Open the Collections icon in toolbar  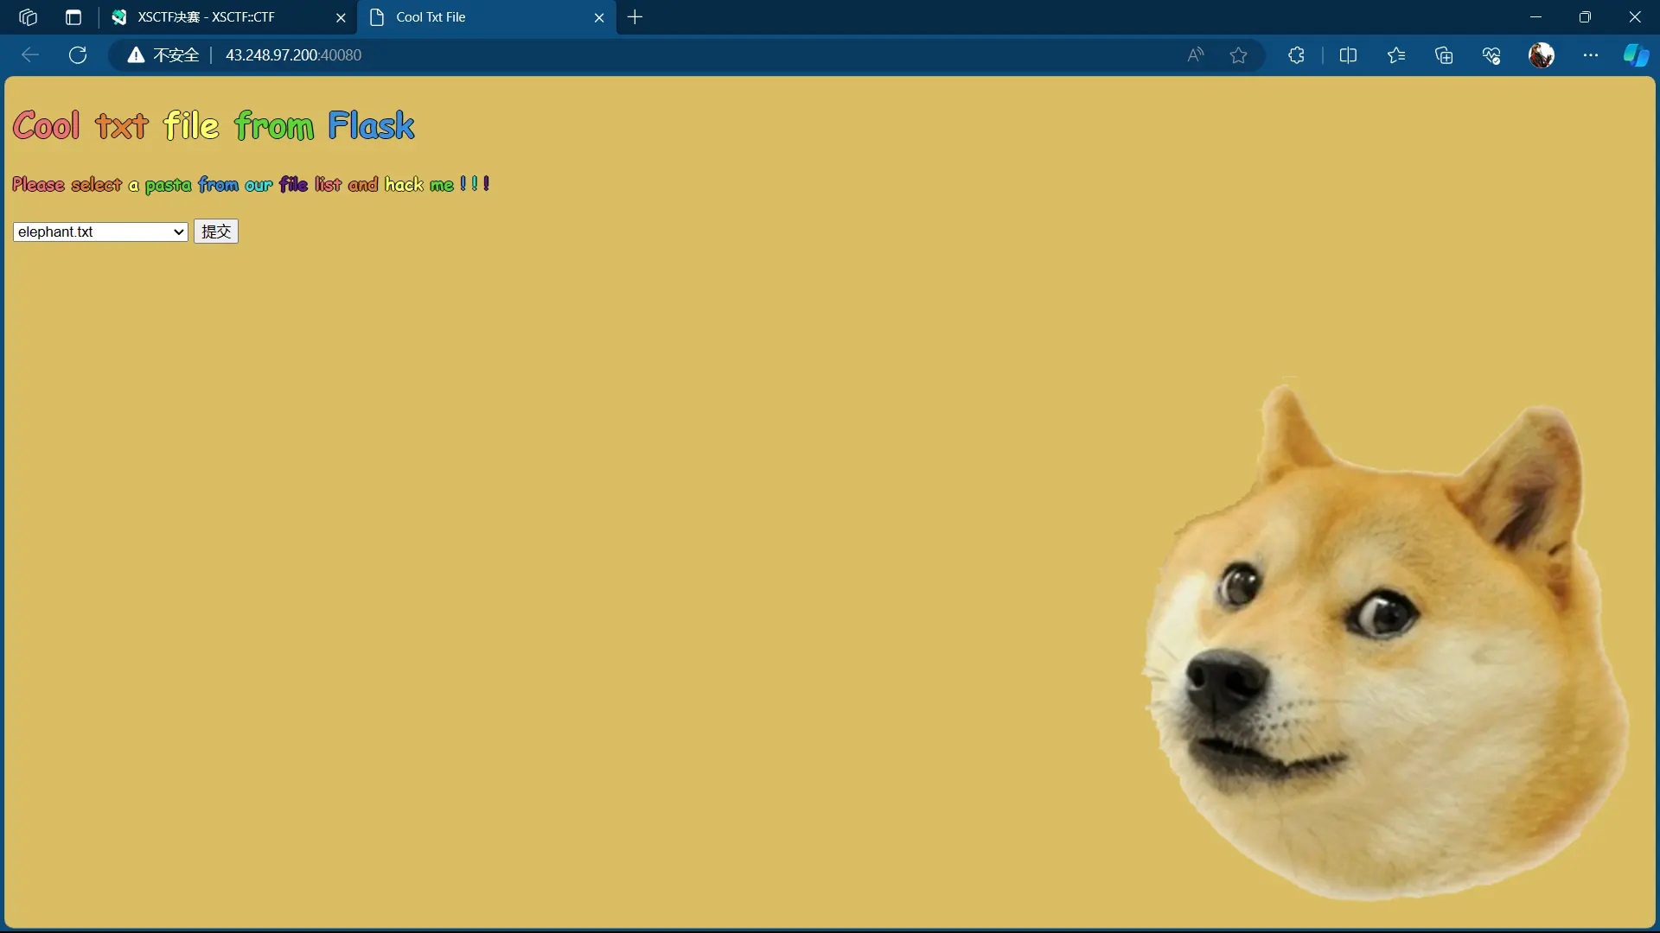1444,54
